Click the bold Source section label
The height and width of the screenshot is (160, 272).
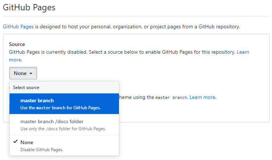click(x=17, y=44)
